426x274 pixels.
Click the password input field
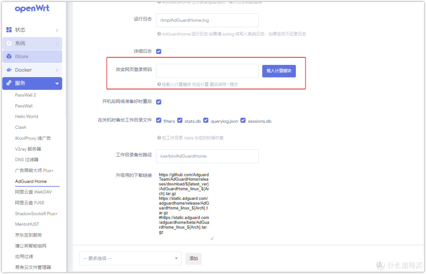[207, 71]
